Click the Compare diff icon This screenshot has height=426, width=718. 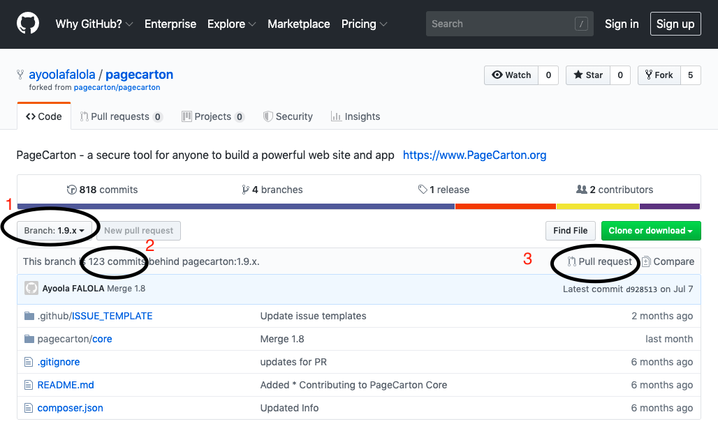[x=645, y=261]
